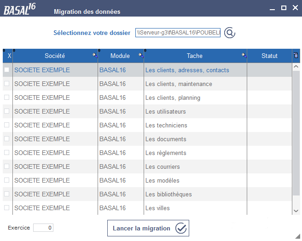Sort by the Module column header
Screen dimensions: 302x241
click(x=120, y=56)
